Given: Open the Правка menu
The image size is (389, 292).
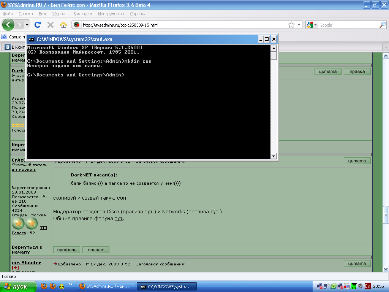Looking at the screenshot, I should pos(25,14).
